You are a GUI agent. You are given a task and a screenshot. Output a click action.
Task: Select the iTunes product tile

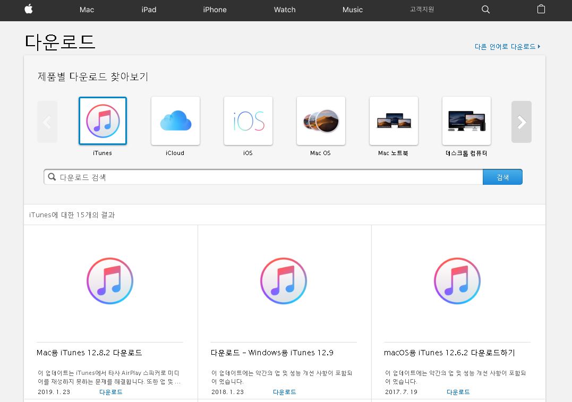coord(103,121)
